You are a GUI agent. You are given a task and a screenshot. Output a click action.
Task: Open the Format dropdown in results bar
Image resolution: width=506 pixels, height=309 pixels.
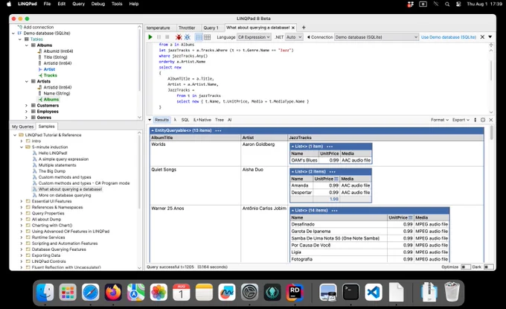[x=440, y=120]
